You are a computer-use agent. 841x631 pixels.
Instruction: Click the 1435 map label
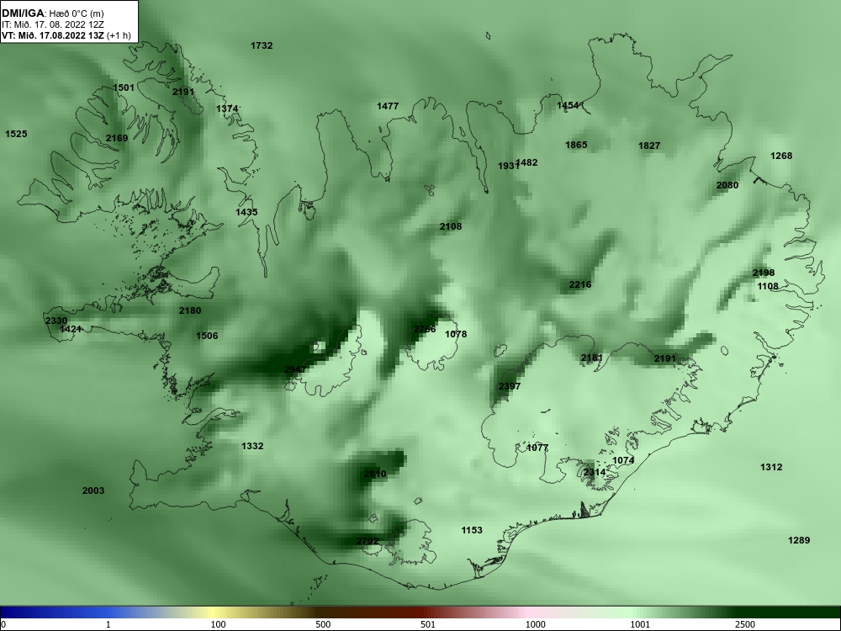point(246,212)
